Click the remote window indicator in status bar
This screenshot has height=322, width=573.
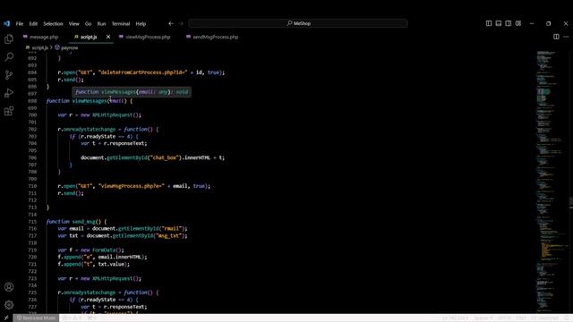tap(6, 318)
